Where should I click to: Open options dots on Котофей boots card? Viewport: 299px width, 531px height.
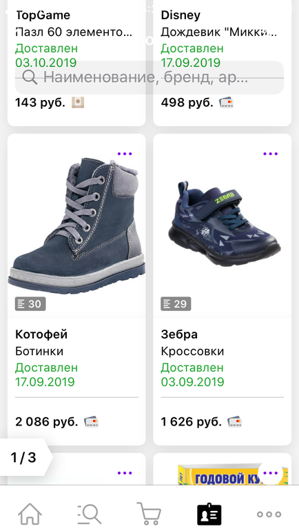125,154
